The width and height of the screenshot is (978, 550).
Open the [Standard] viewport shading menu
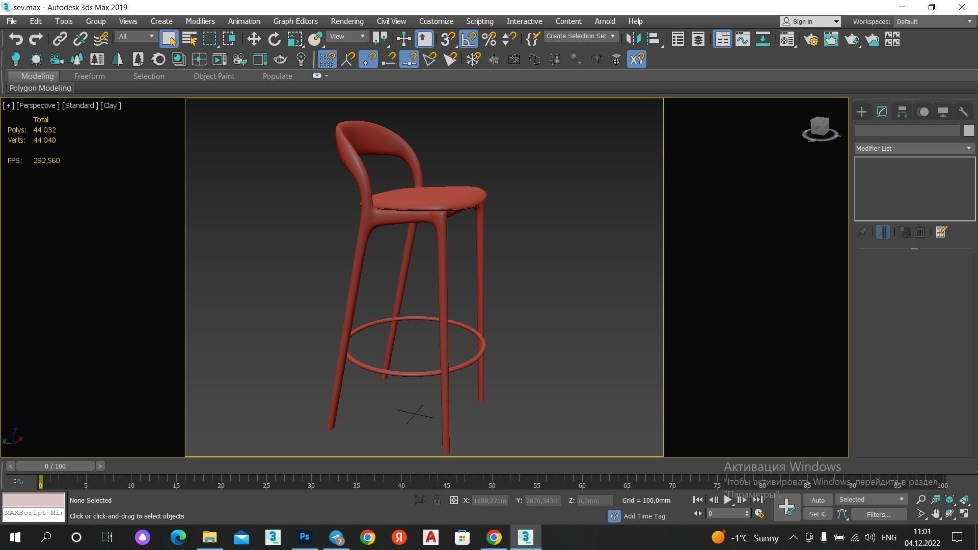click(x=80, y=105)
